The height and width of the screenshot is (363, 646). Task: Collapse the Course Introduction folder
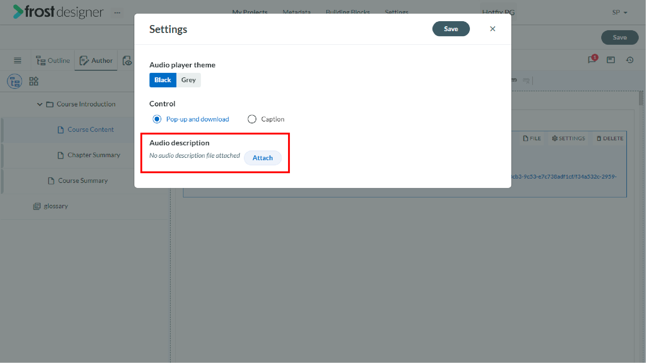(x=40, y=104)
